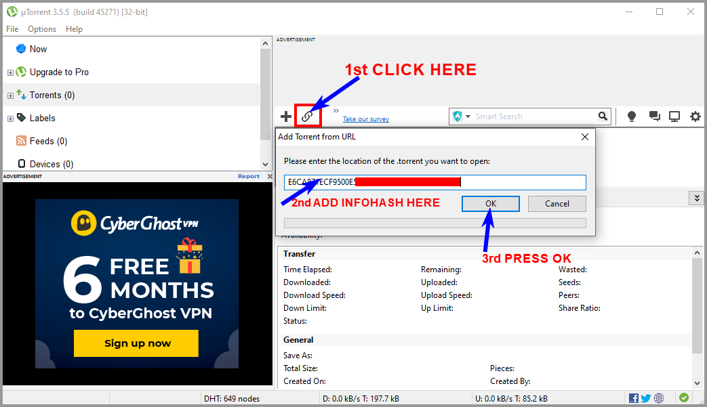The image size is (707, 407).
Task: Click the General section header
Action: [x=298, y=340]
